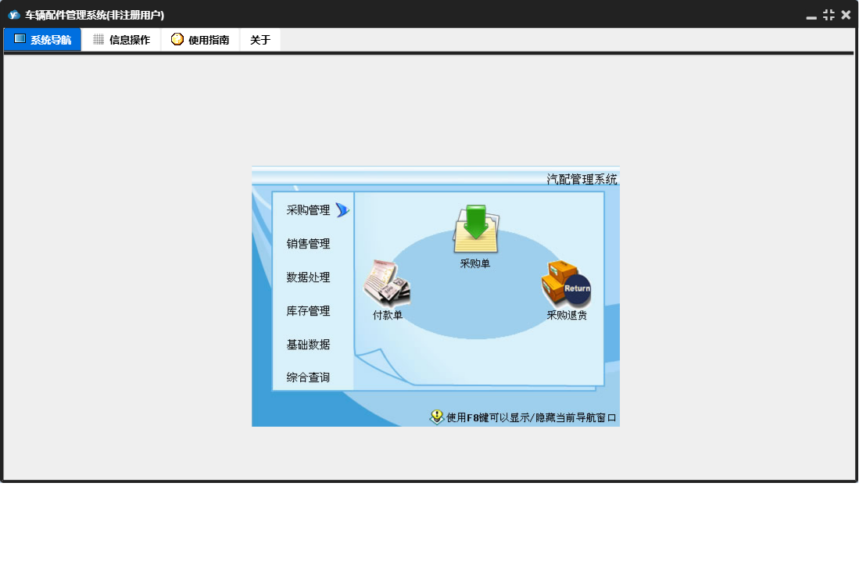Switch to 系统导航 tab

(x=43, y=39)
